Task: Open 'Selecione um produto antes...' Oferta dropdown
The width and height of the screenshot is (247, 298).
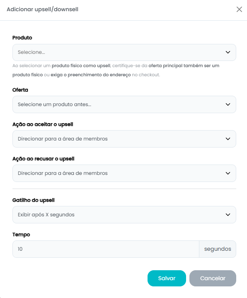Action: [124, 104]
